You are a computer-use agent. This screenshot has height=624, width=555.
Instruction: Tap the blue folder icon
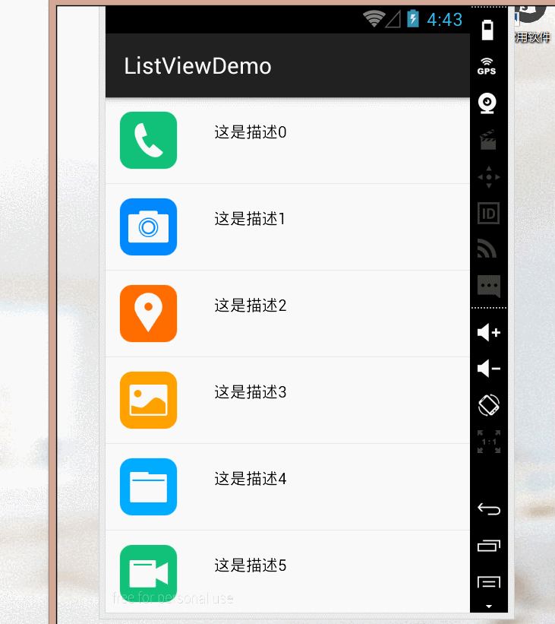[x=148, y=486]
